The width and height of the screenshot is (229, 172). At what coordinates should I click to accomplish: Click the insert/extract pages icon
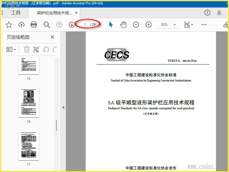(x=36, y=49)
